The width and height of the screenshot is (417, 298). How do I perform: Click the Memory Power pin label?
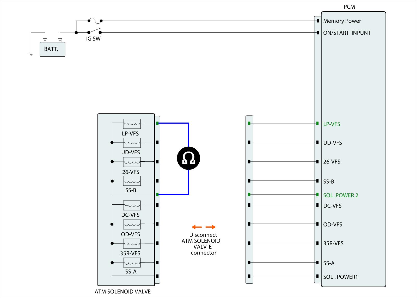click(x=342, y=21)
